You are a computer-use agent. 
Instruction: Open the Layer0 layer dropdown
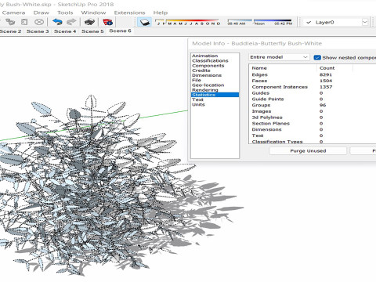[365, 23]
